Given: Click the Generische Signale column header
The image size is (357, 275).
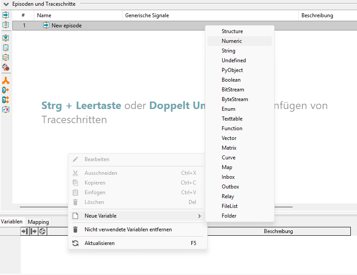Looking at the screenshot, I should (x=210, y=15).
